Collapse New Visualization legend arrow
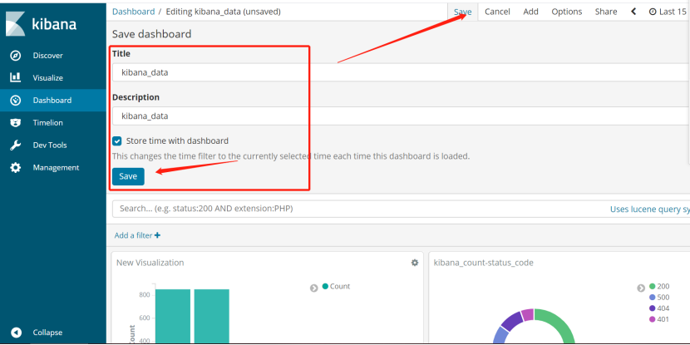Viewport: 690px width, 345px height. [313, 288]
